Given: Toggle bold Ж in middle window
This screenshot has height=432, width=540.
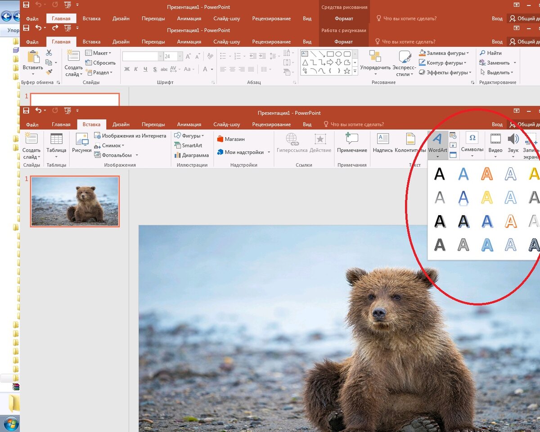Looking at the screenshot, I should coord(127,69).
